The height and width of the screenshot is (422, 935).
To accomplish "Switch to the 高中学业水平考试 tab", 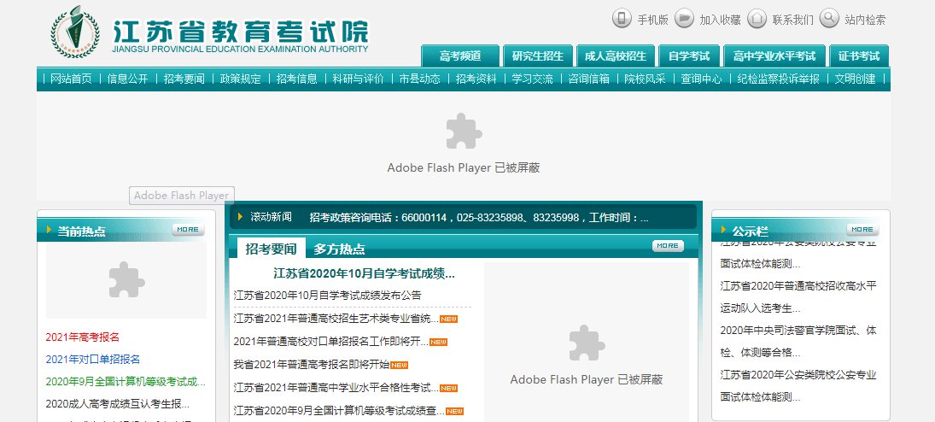I will click(774, 56).
